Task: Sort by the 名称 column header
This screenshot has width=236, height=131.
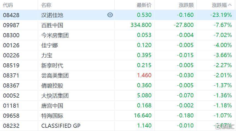Action: coord(46,5)
